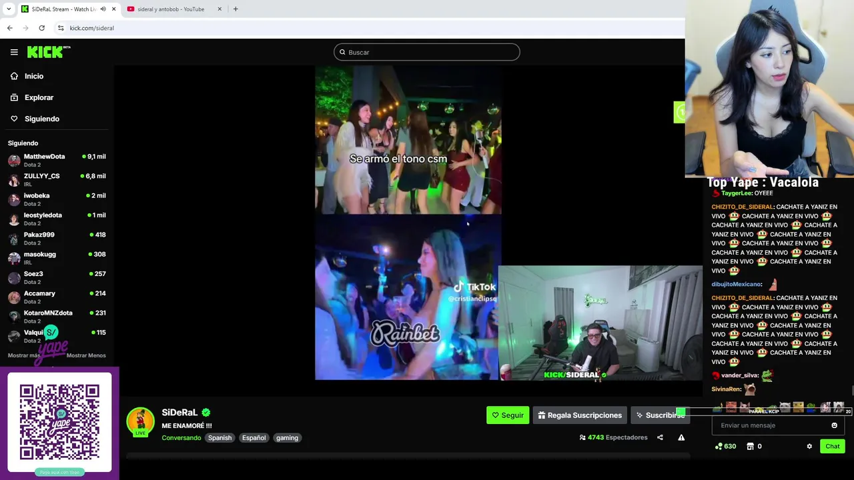Close the SiDeRaL Stream tab
Viewport: 854px width, 480px height.
113,9
